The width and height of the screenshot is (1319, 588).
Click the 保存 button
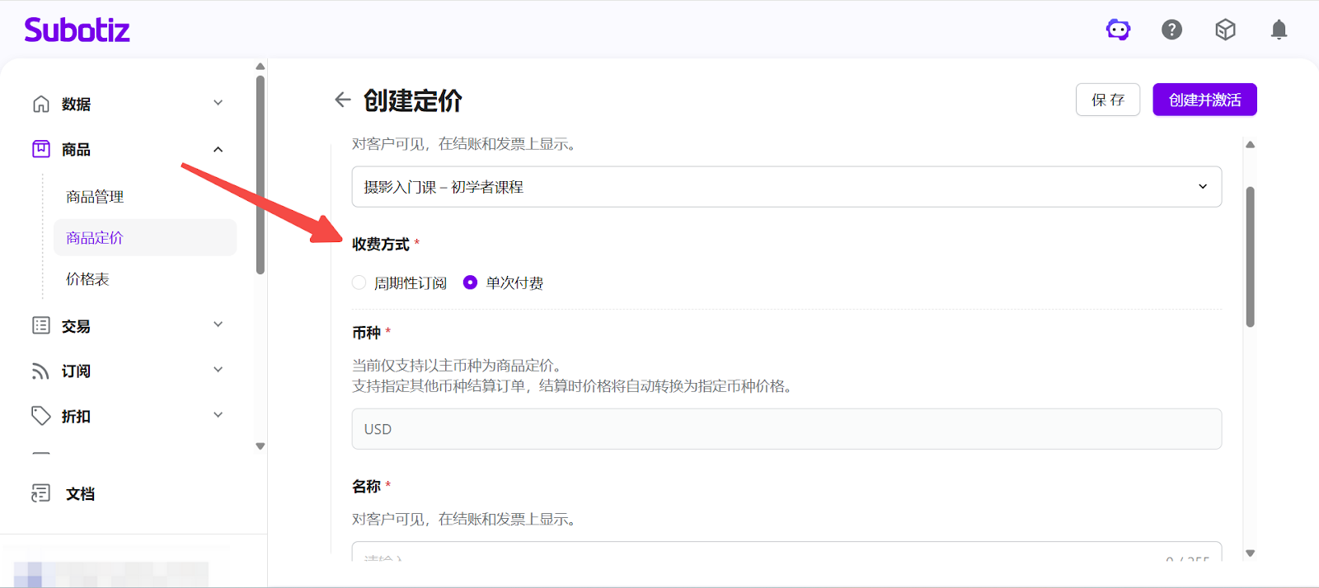tap(1107, 100)
